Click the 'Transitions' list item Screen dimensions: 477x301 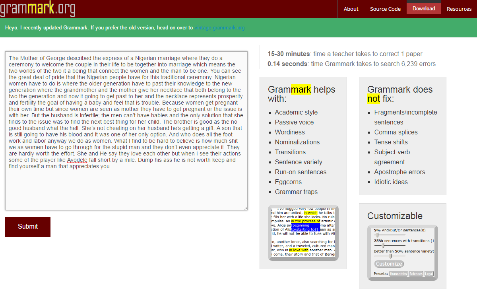290,152
